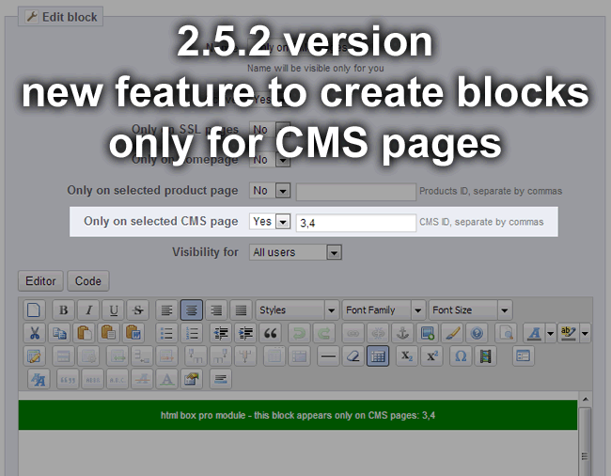611x476 pixels.
Task: Insert a horizontal rule line
Action: tap(328, 356)
